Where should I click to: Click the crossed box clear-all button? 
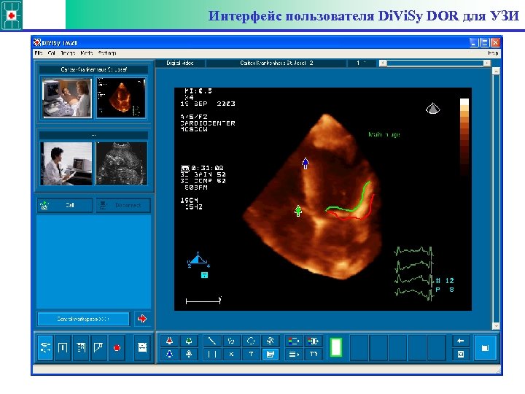point(460,354)
